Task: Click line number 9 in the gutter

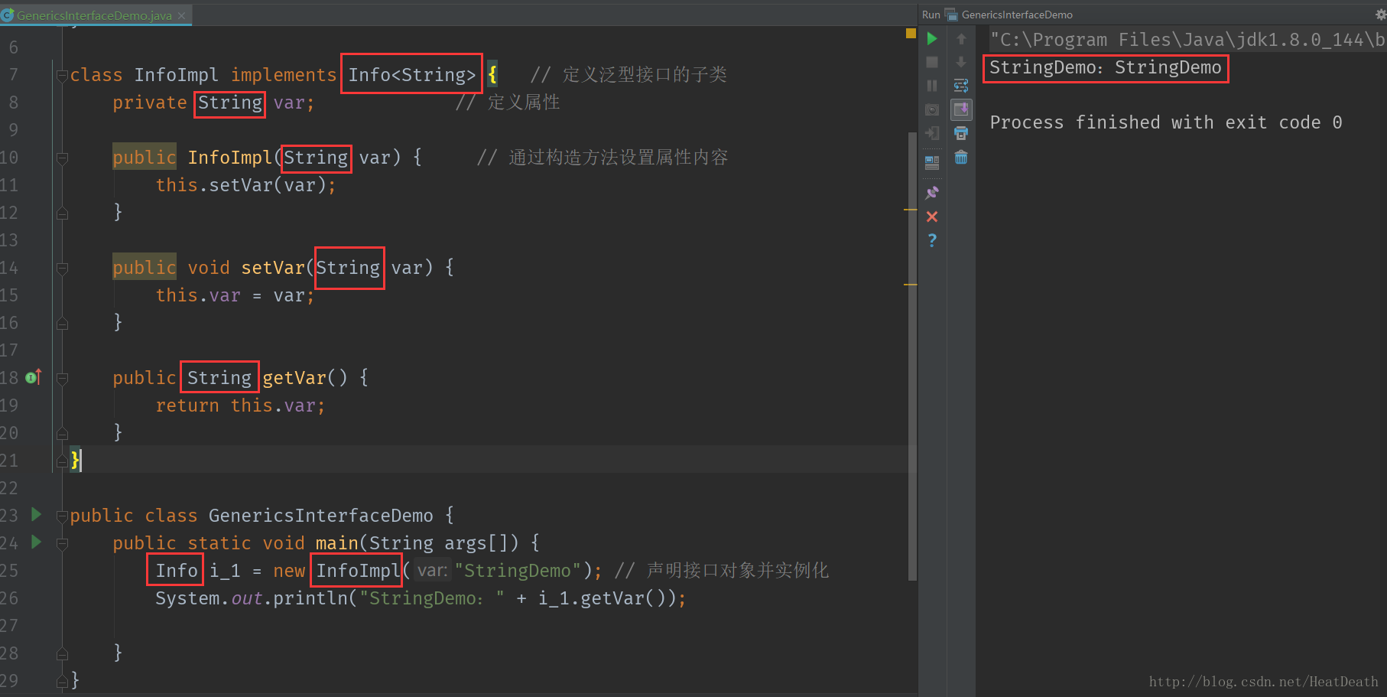Action: (x=14, y=130)
